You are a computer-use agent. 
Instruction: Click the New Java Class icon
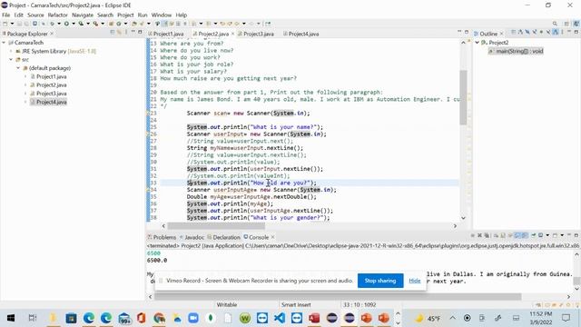pos(119,24)
